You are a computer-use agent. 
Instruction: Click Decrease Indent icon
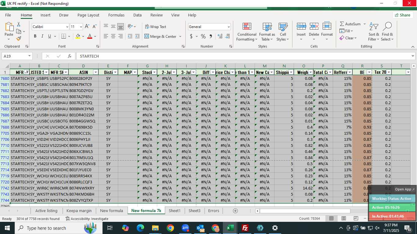pyautogui.click(x=130, y=36)
